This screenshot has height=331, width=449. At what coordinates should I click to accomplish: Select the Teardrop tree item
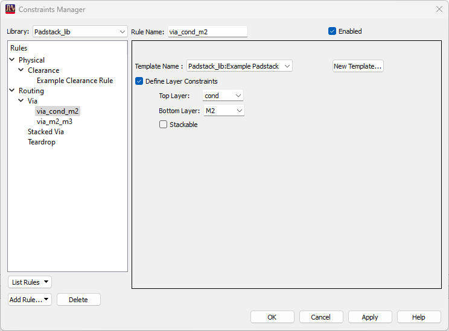point(42,142)
